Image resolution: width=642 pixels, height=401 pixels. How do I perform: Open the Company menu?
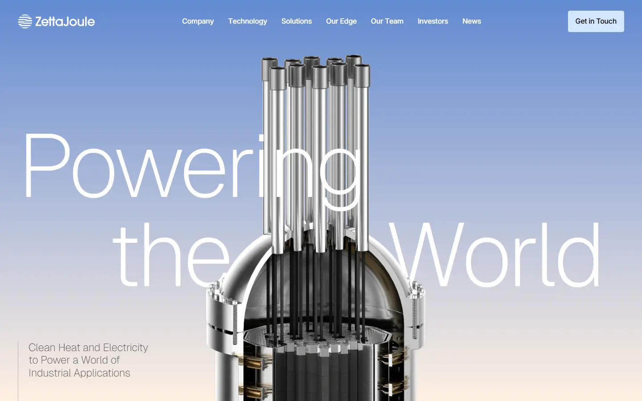pos(198,21)
